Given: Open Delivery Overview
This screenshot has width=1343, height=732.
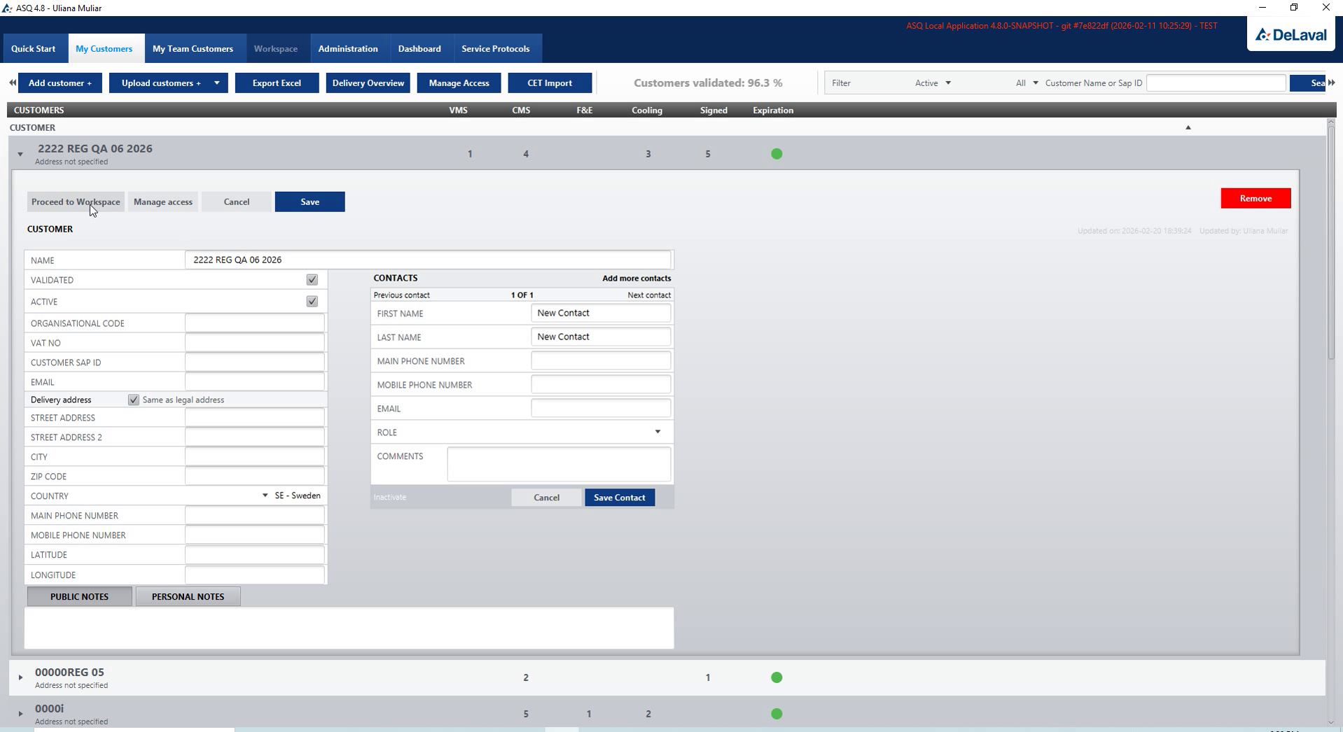Looking at the screenshot, I should (x=368, y=83).
